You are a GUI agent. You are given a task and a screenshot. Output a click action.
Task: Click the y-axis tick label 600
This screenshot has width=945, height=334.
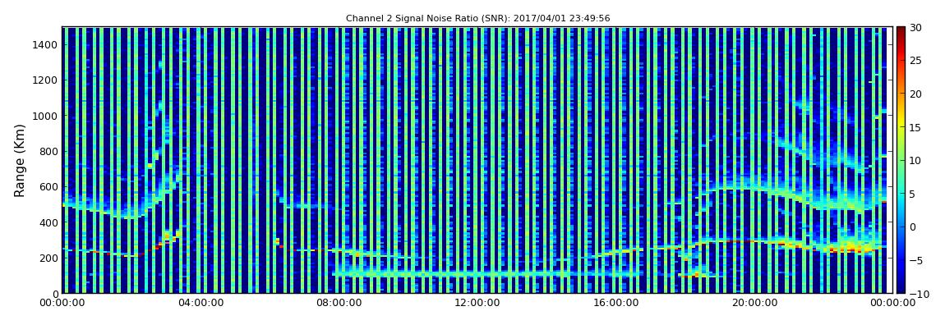pos(48,186)
